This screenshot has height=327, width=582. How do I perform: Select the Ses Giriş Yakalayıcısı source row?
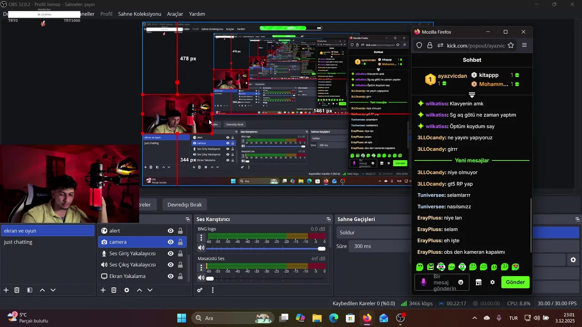(142, 253)
